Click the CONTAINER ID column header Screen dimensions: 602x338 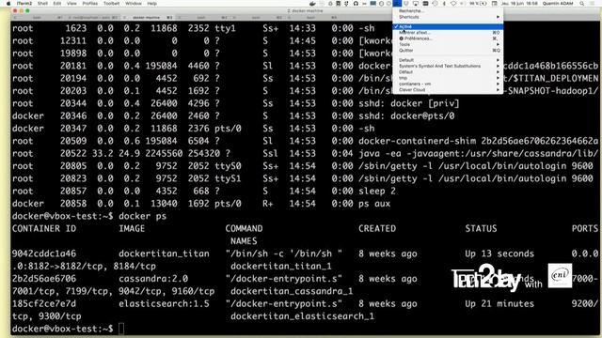click(44, 229)
